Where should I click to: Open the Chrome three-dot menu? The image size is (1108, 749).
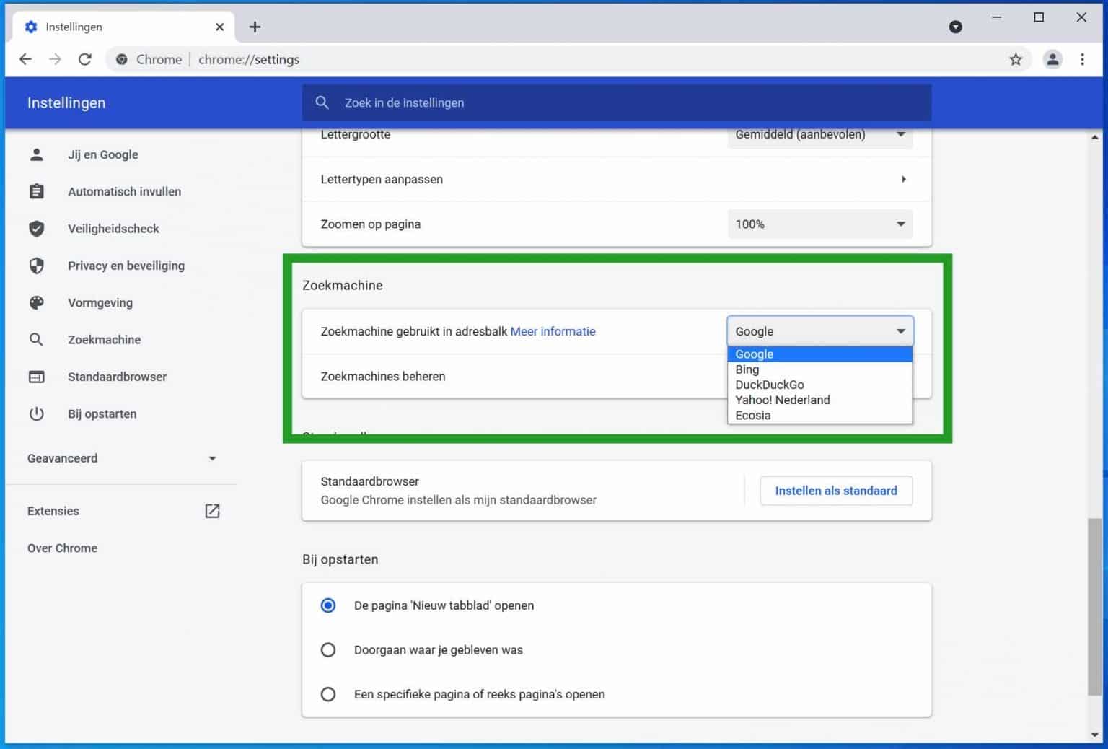(1082, 59)
